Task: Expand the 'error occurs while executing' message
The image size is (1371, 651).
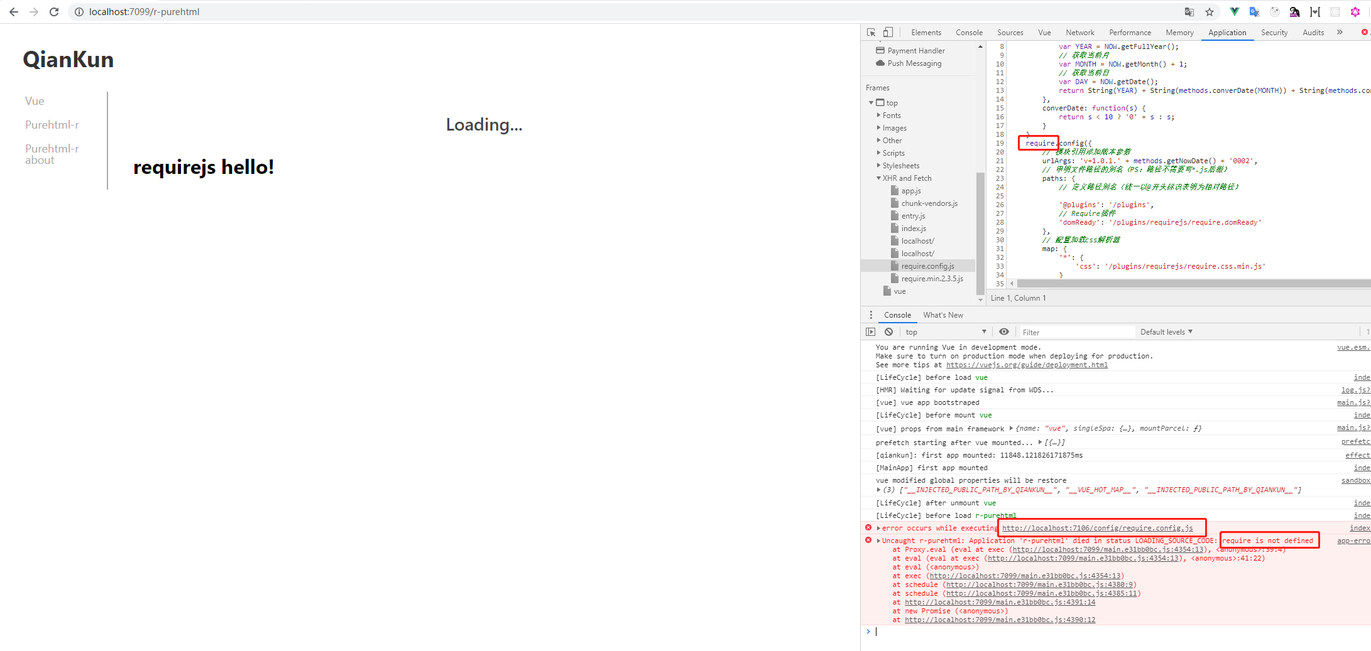Action: point(878,529)
